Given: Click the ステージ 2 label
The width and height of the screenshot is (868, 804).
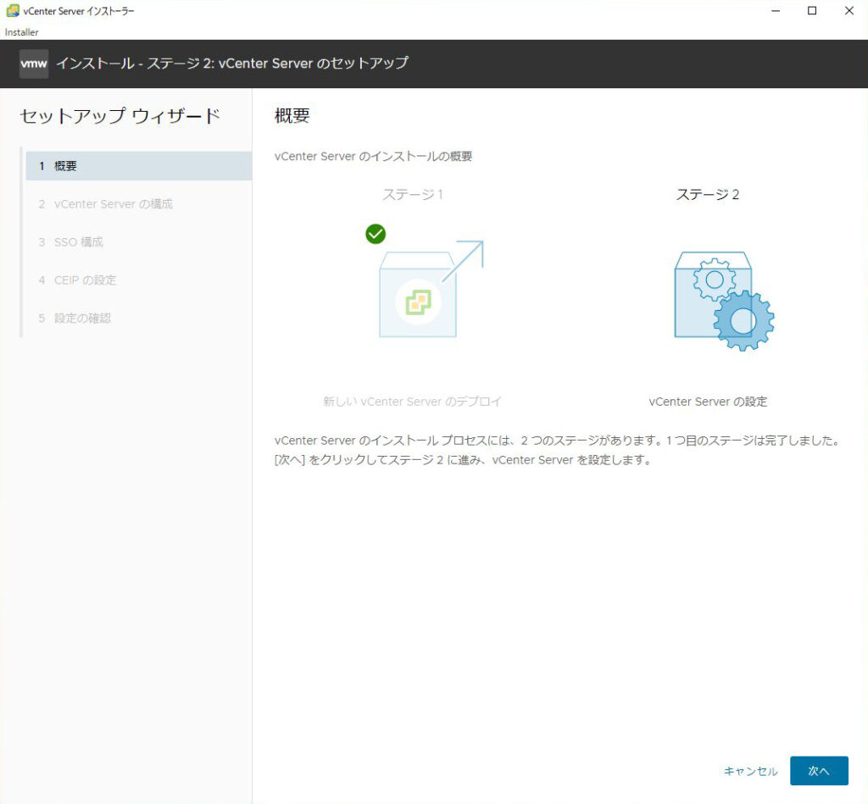Looking at the screenshot, I should 708,195.
